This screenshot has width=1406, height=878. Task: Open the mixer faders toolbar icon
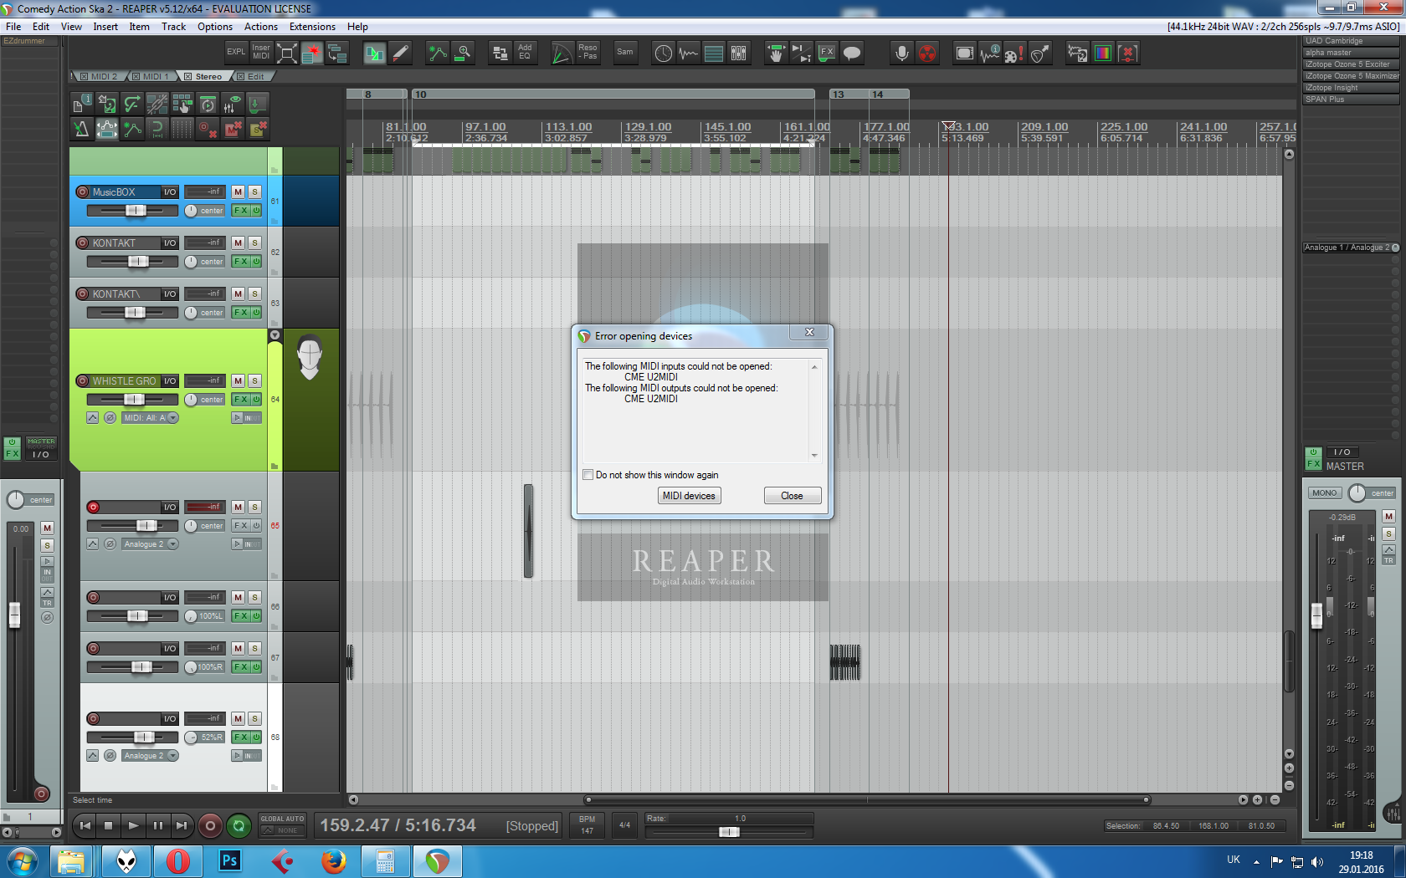tap(738, 53)
